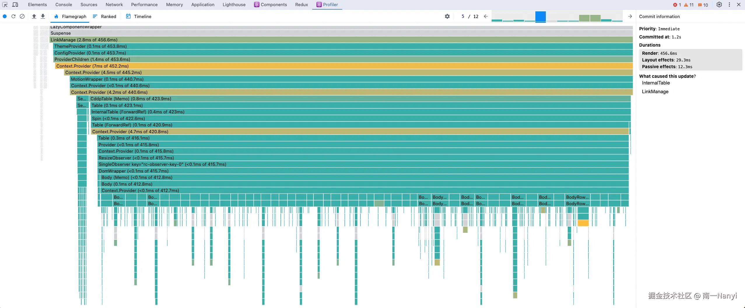Select CddpTable (Memo) flamegraph bar
This screenshot has height=308, width=745.
(360, 99)
